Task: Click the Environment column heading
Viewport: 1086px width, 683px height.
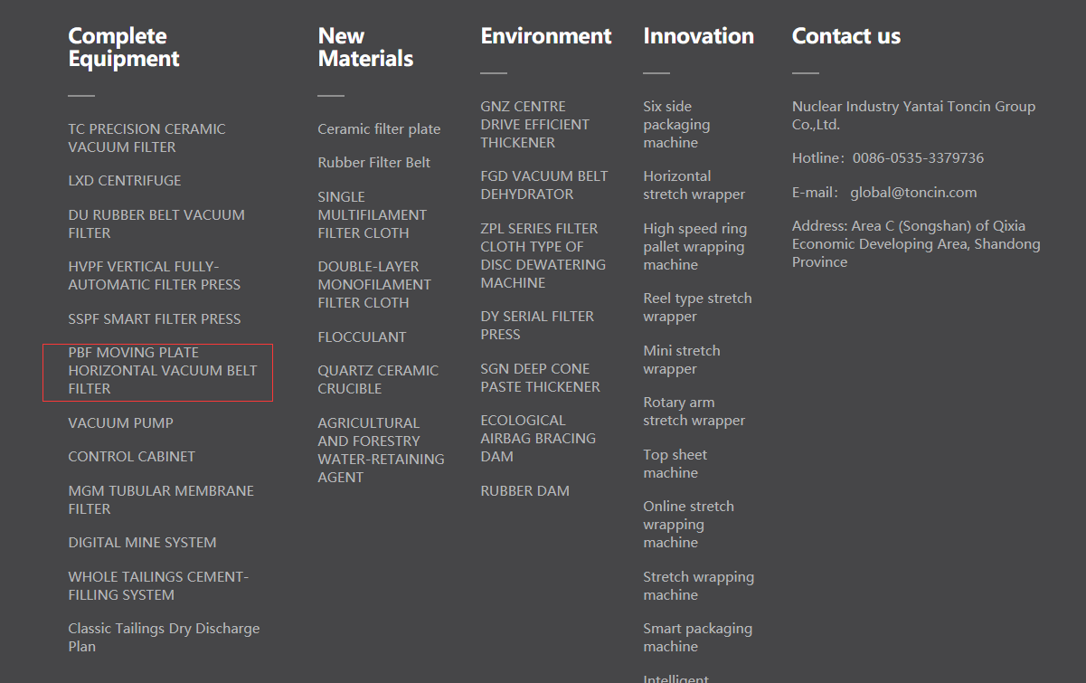Action: pos(545,36)
